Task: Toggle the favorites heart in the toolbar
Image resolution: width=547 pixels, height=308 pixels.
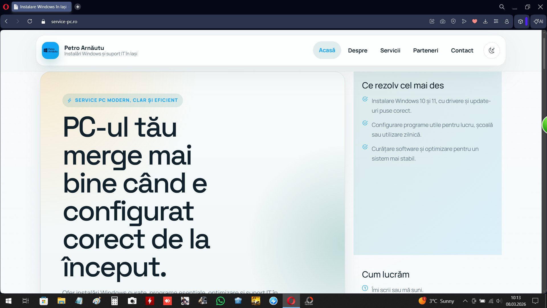Action: (475, 21)
